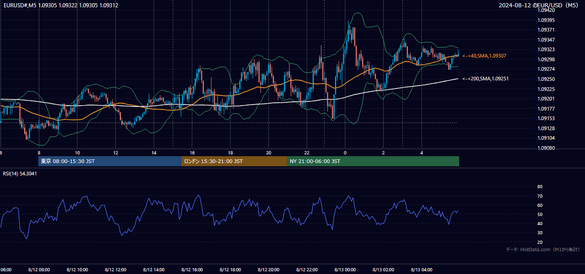Click hour 4 on the price chart axis
Viewport: 585px width, 274px height.
pos(422,153)
